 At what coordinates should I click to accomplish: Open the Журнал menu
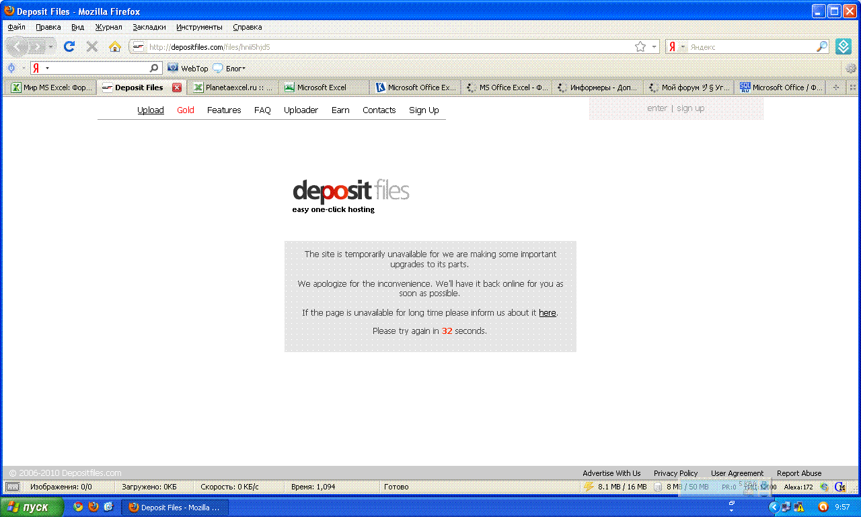108,27
